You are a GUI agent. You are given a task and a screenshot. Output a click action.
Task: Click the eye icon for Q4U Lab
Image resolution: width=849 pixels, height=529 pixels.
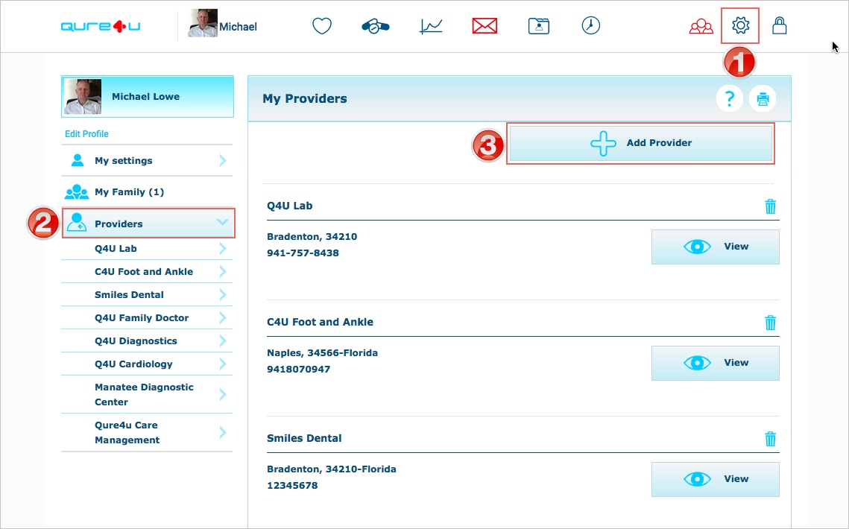pos(697,247)
